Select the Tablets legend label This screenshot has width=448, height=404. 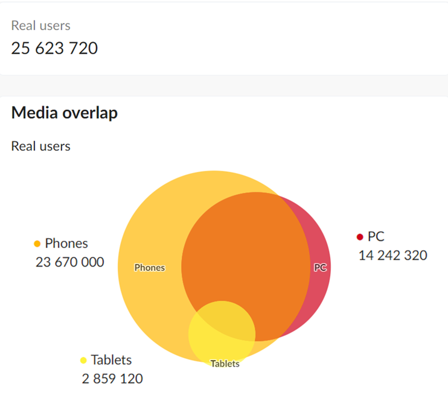pyautogui.click(x=111, y=360)
